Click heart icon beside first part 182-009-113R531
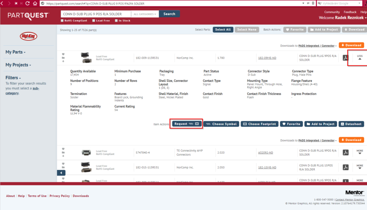Image resolution: width=367 pixels, height=210 pixels. coord(63,54)
